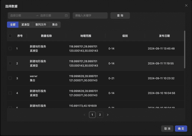Click the calendar icon in date range field
192x136 pixels.
(x=66, y=16)
